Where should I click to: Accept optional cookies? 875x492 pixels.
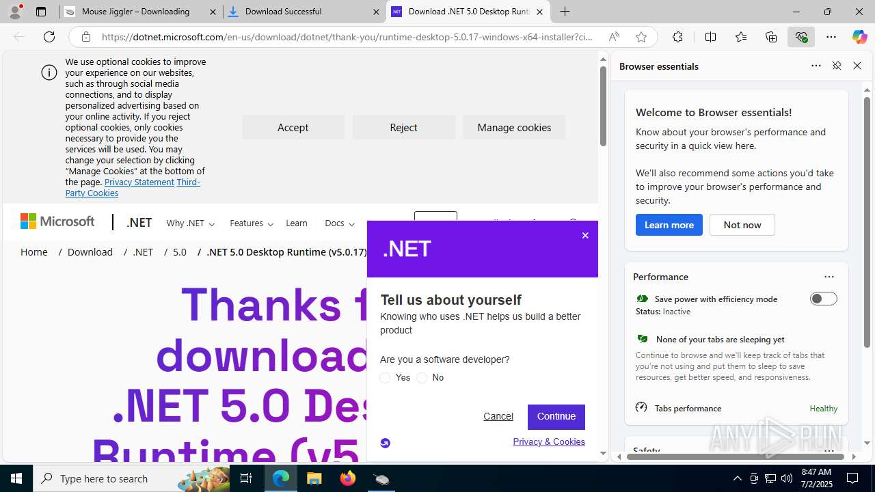click(x=293, y=128)
